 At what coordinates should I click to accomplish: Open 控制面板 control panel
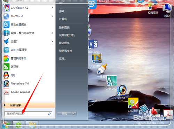[64, 28]
